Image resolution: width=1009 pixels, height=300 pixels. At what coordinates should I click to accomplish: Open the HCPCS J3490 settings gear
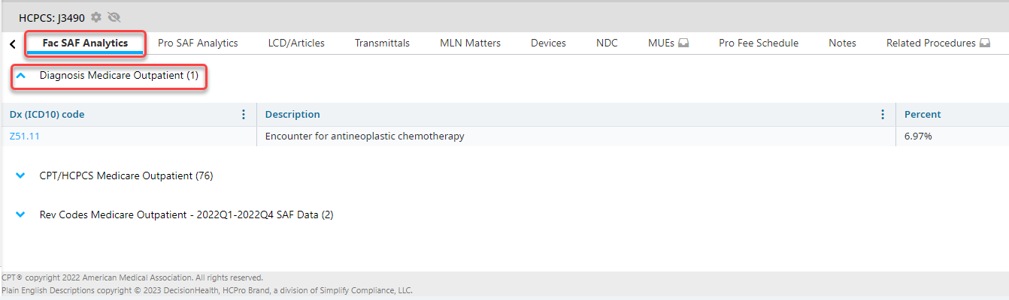click(x=96, y=17)
